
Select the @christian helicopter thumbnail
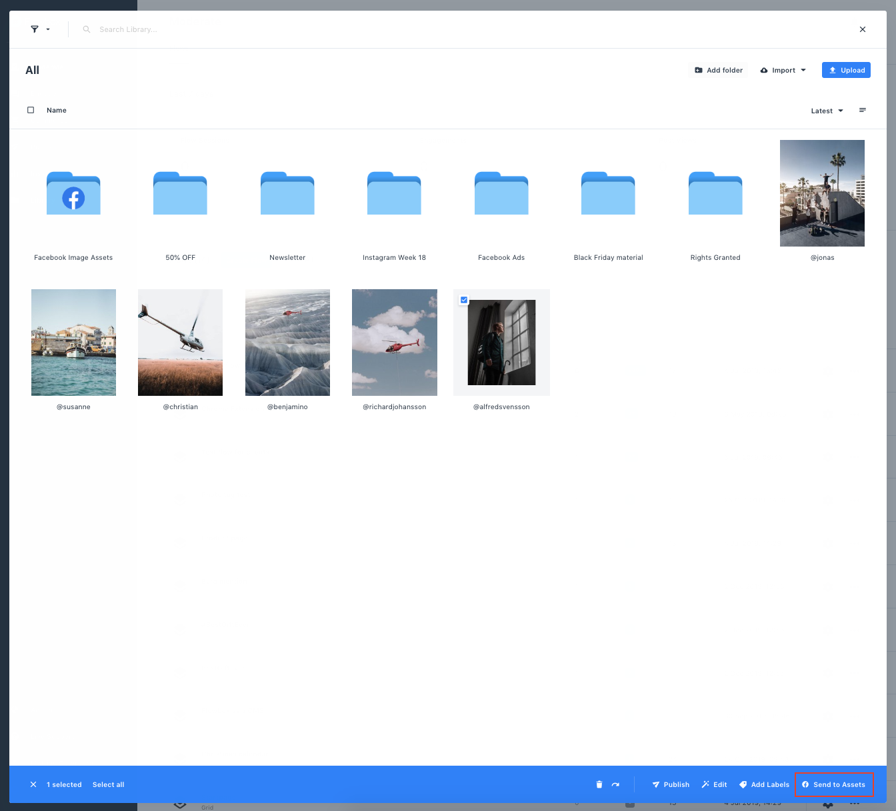[x=180, y=343]
